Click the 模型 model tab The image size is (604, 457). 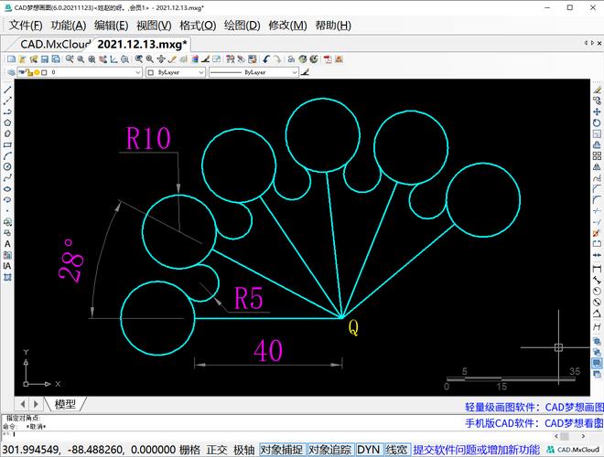click(x=65, y=404)
